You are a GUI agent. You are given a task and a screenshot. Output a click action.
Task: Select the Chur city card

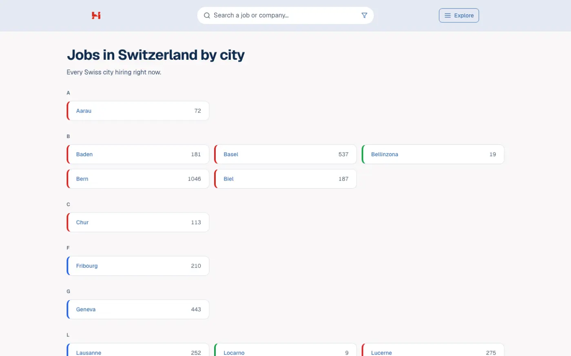[x=138, y=222]
